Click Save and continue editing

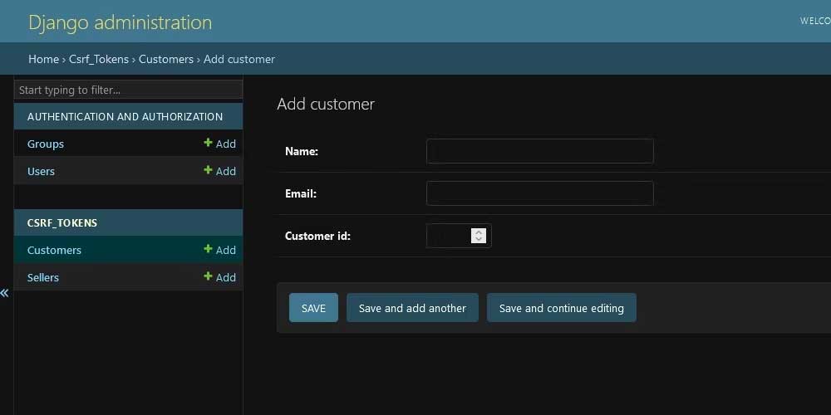coord(561,308)
